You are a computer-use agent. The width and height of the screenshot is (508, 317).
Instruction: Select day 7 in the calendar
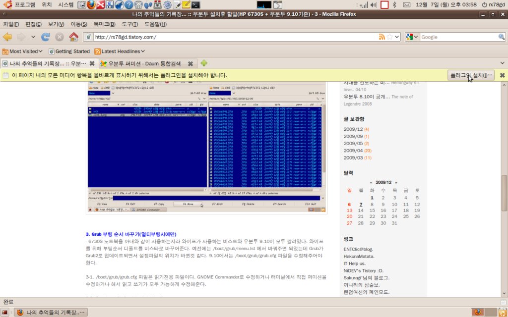pos(361,205)
